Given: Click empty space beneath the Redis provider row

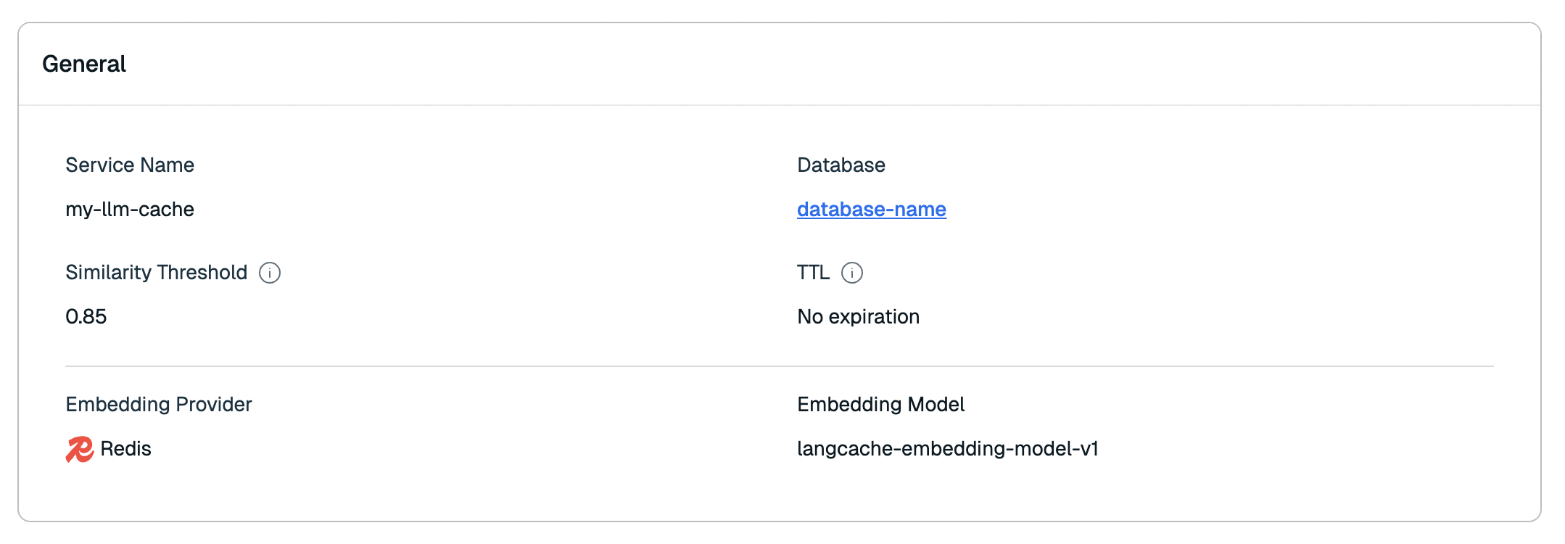Looking at the screenshot, I should coord(290,493).
